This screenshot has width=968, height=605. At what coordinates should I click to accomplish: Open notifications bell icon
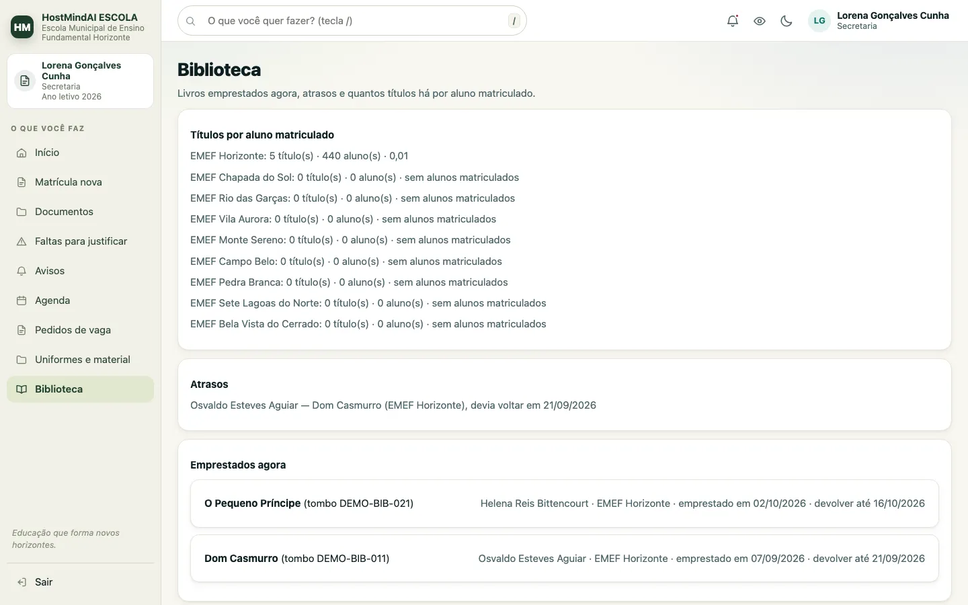point(733,21)
